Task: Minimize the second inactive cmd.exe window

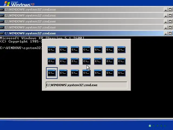Action: tap(166, 15)
